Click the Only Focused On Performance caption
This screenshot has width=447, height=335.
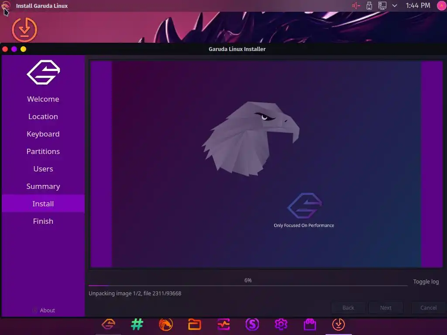[304, 226]
